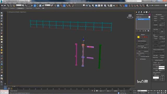Switch to the Freeform ribbon tab
Viewport: 167px width, 94px height.
pyautogui.click(x=12, y=8)
